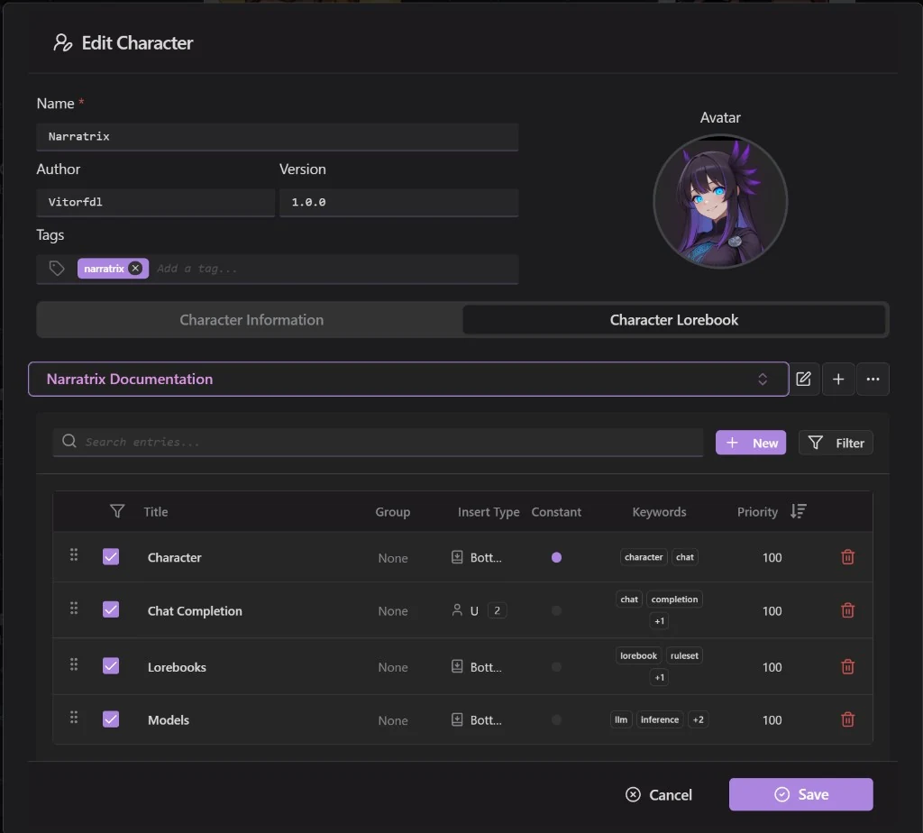
Task: Click the Lorebooks entry title
Action: point(177,667)
